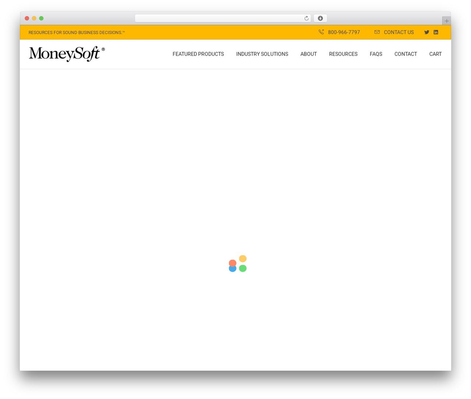Click the 'Resources for Sound Business Decisions' tagline
Viewport: 471px width, 399px height.
click(x=77, y=32)
